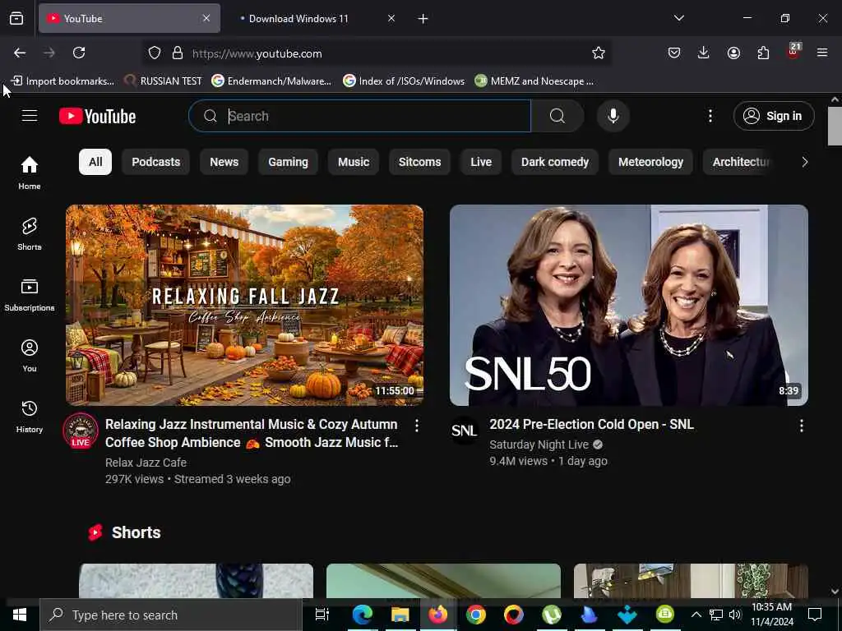Open the YouTube hamburger guide menu
842x631 pixels.
pos(30,116)
